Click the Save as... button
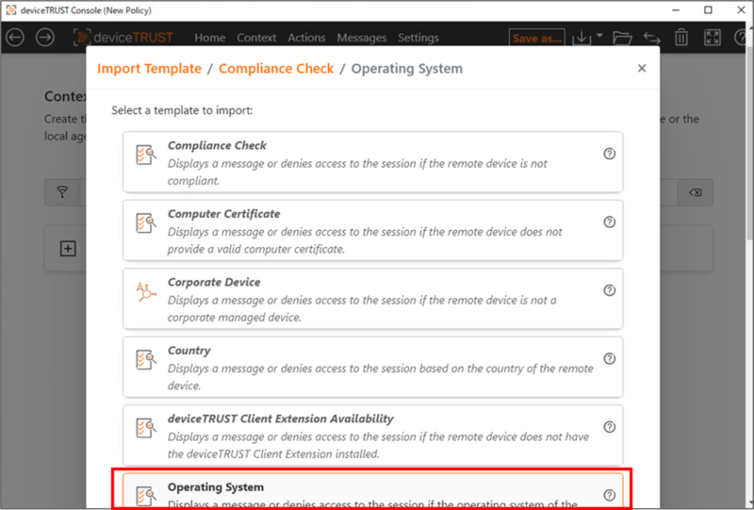Screen dimensions: 754x510 [536, 38]
